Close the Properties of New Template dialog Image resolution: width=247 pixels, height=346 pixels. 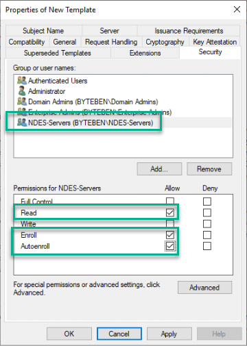click(237, 10)
